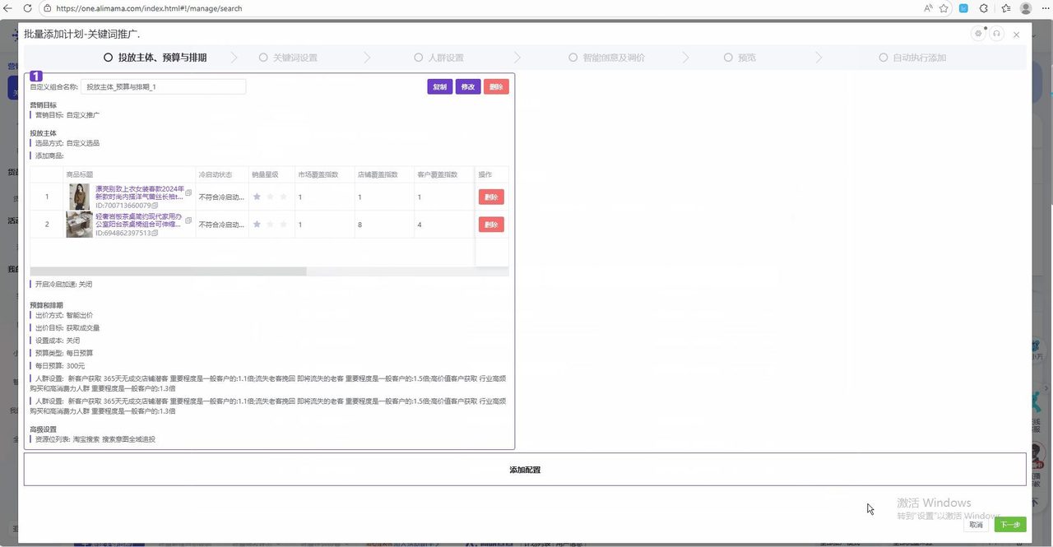This screenshot has width=1053, height=547.
Task: Go to 预览 step
Action: pyautogui.click(x=740, y=58)
